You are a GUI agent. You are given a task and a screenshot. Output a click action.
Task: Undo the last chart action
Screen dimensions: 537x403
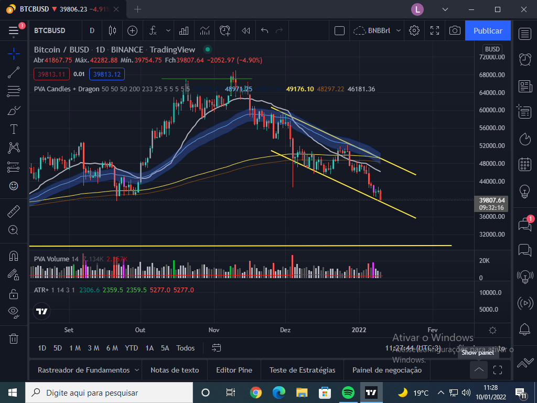pos(264,30)
